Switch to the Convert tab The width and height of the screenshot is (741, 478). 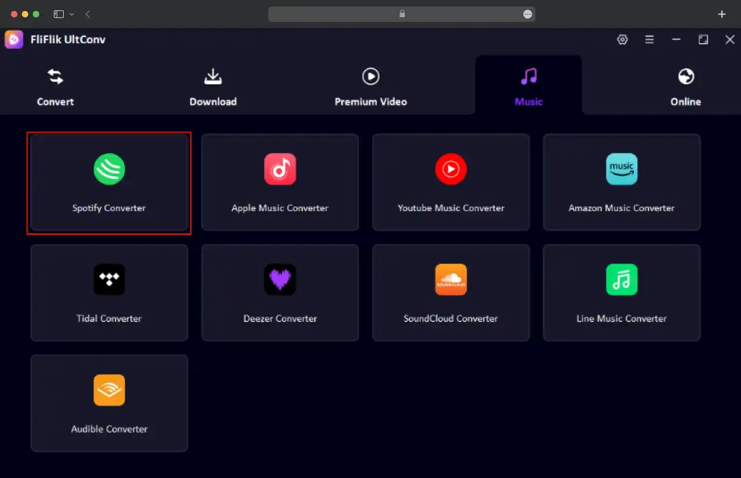click(x=55, y=85)
